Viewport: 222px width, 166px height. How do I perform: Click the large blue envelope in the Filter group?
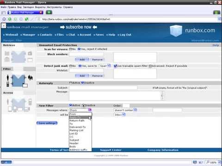(x=18, y=80)
